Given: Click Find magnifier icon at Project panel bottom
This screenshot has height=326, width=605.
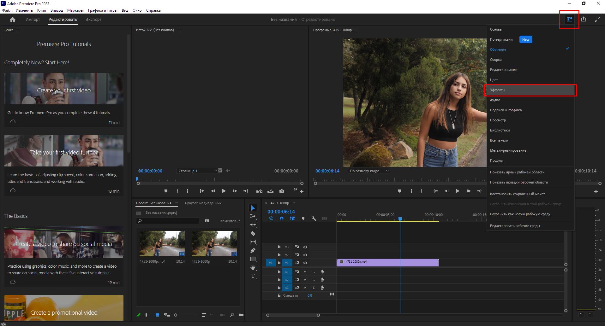Looking at the screenshot, I should [x=232, y=315].
